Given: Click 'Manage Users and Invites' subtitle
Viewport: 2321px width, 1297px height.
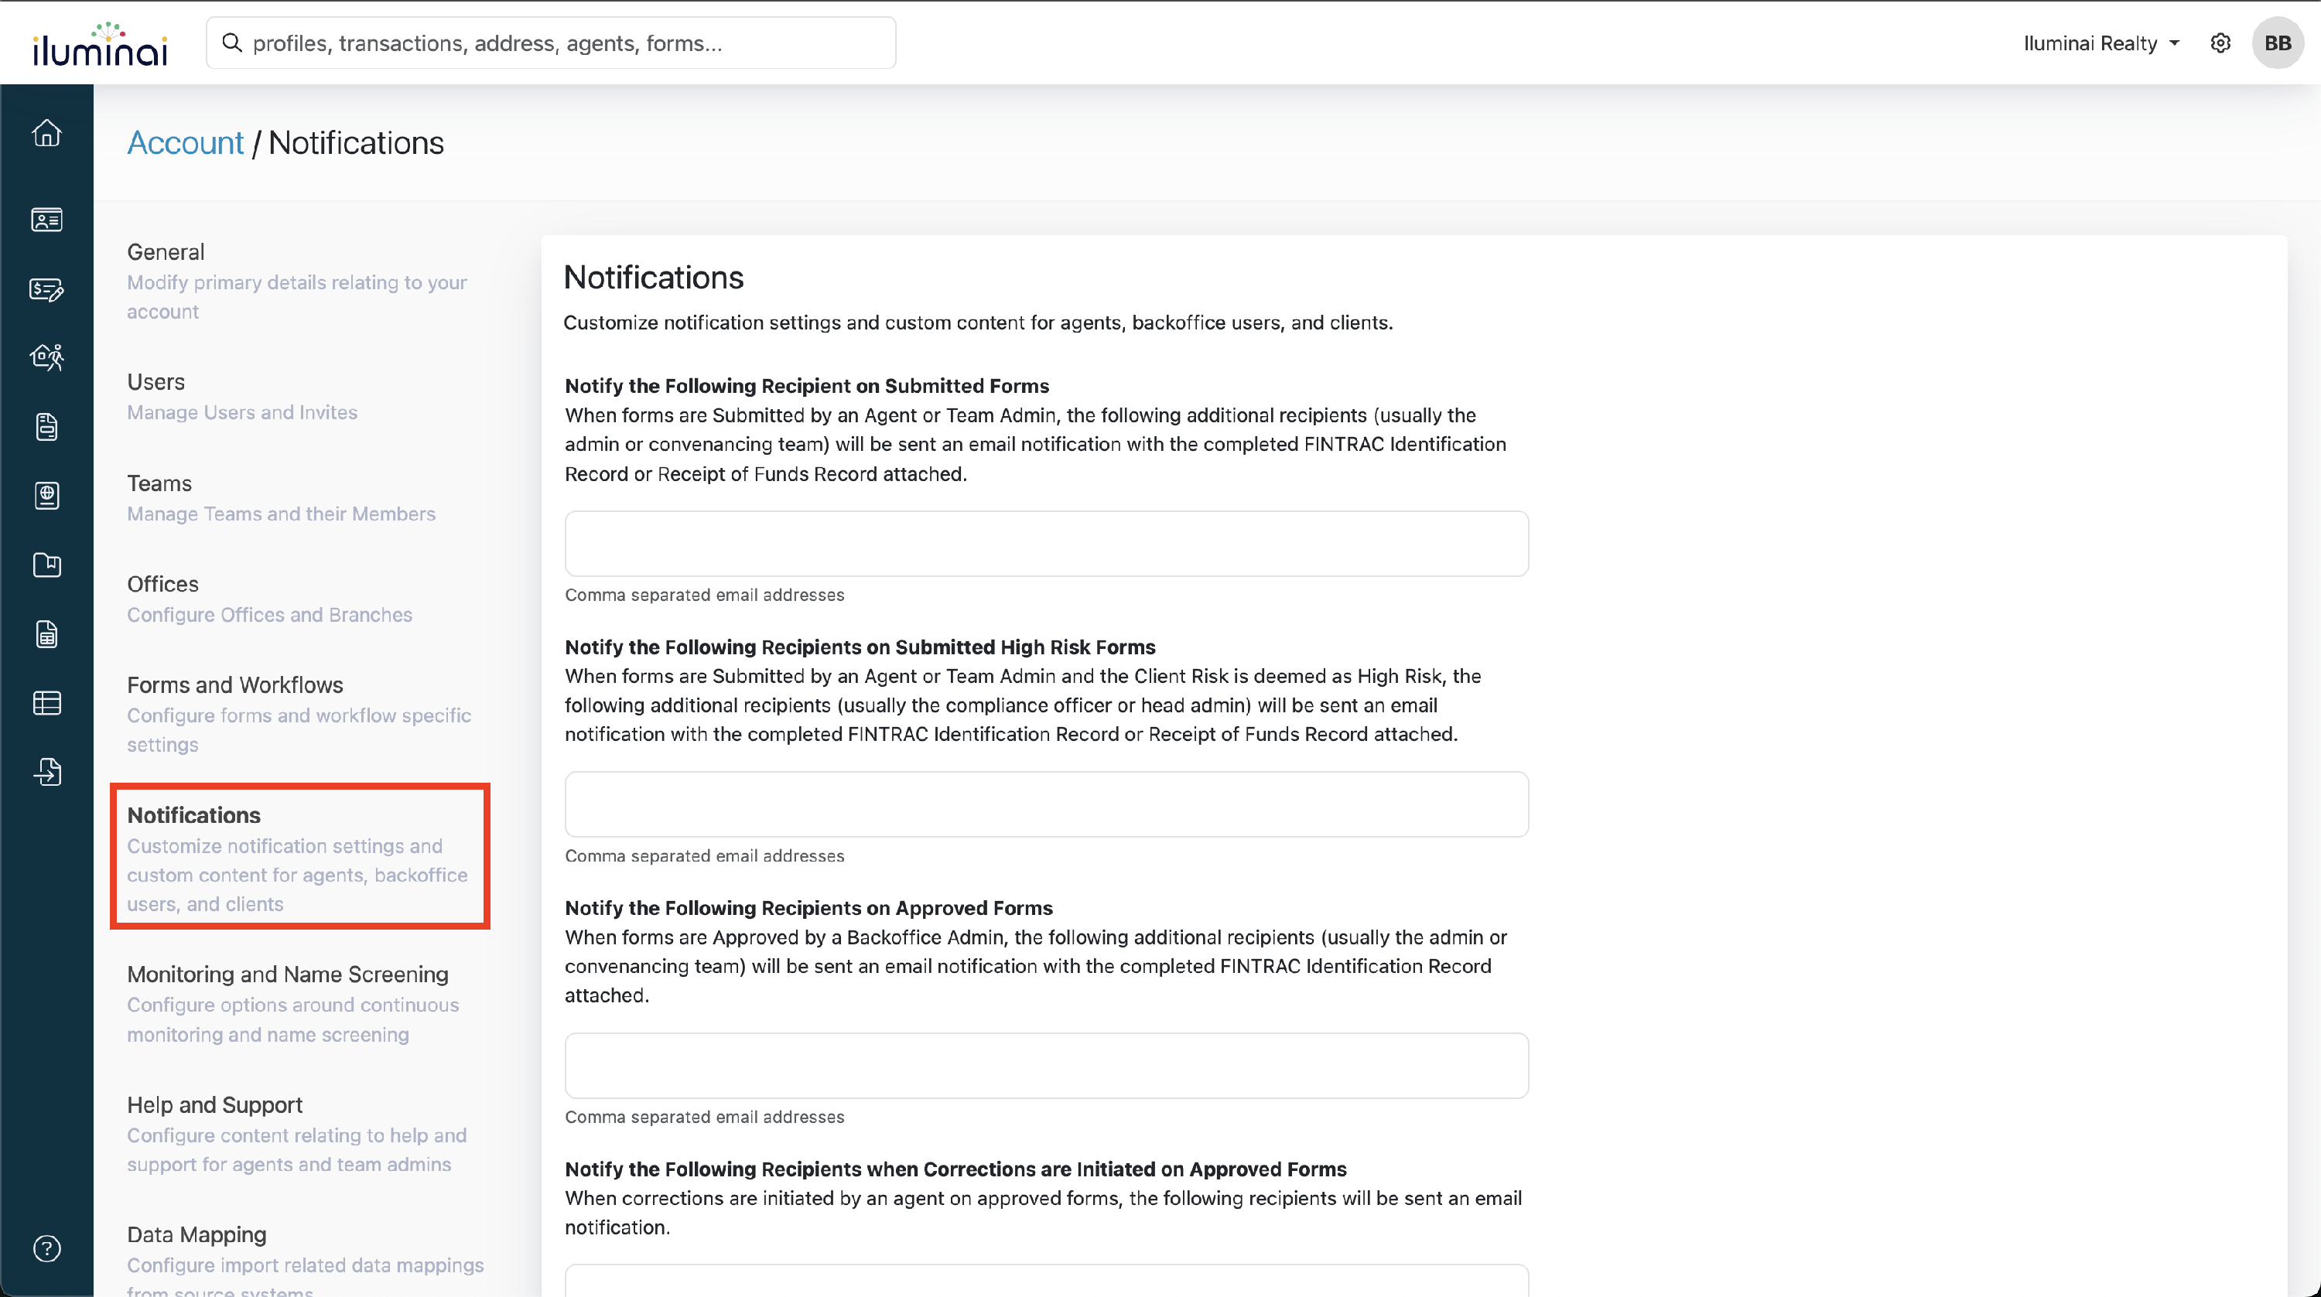Looking at the screenshot, I should [x=242, y=412].
